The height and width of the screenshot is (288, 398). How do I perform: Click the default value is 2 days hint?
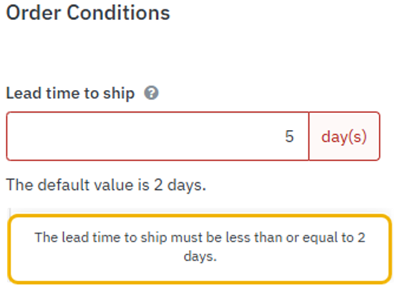[106, 185]
